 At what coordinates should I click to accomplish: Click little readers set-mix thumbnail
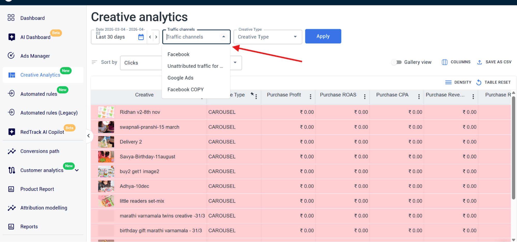point(106,201)
